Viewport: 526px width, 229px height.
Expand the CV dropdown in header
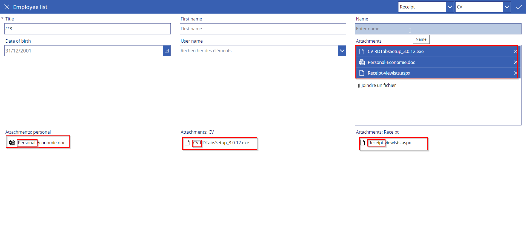tap(507, 7)
